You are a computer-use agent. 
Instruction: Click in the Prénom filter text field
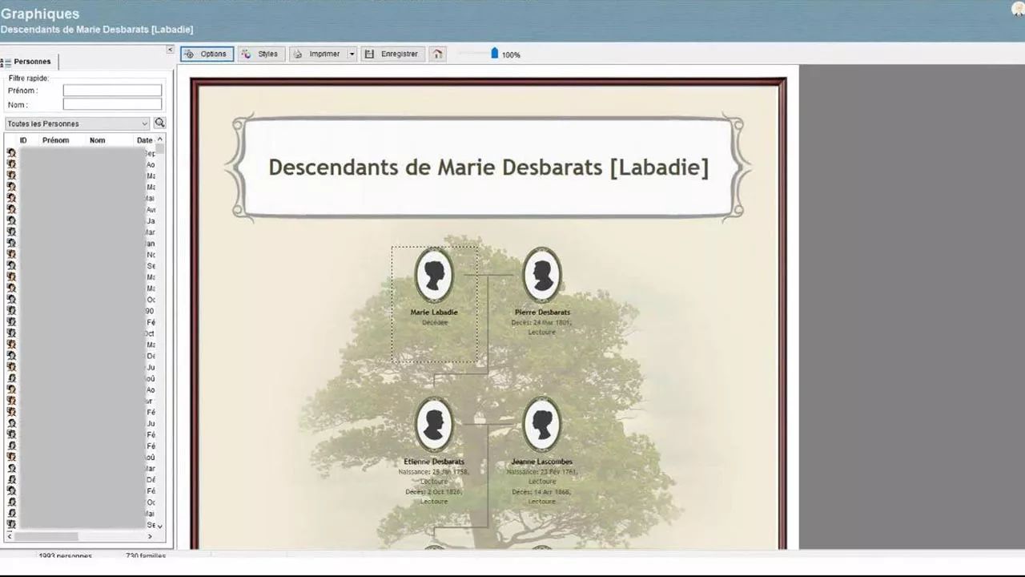pyautogui.click(x=112, y=90)
